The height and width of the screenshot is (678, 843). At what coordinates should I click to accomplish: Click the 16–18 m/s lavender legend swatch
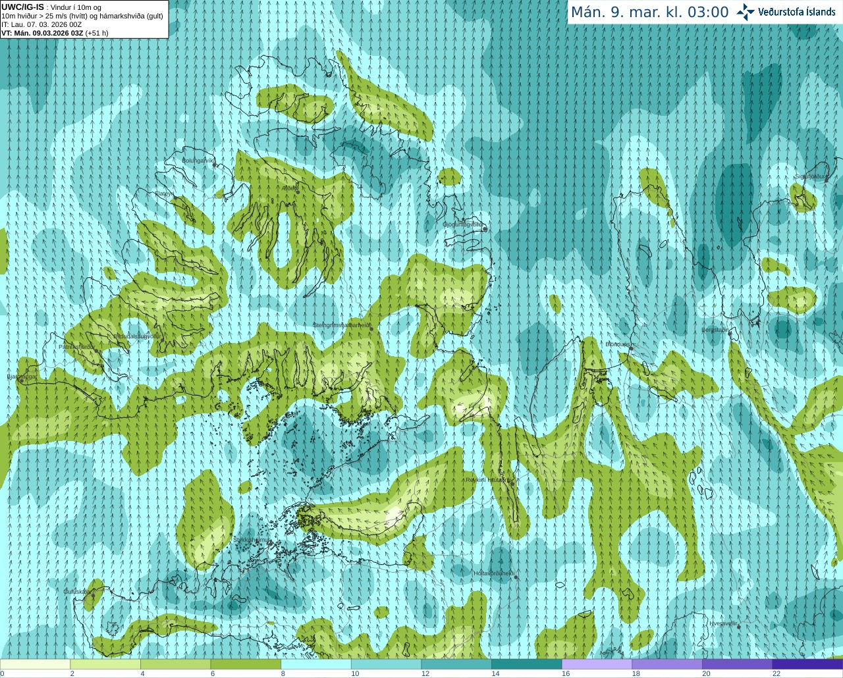(597, 664)
